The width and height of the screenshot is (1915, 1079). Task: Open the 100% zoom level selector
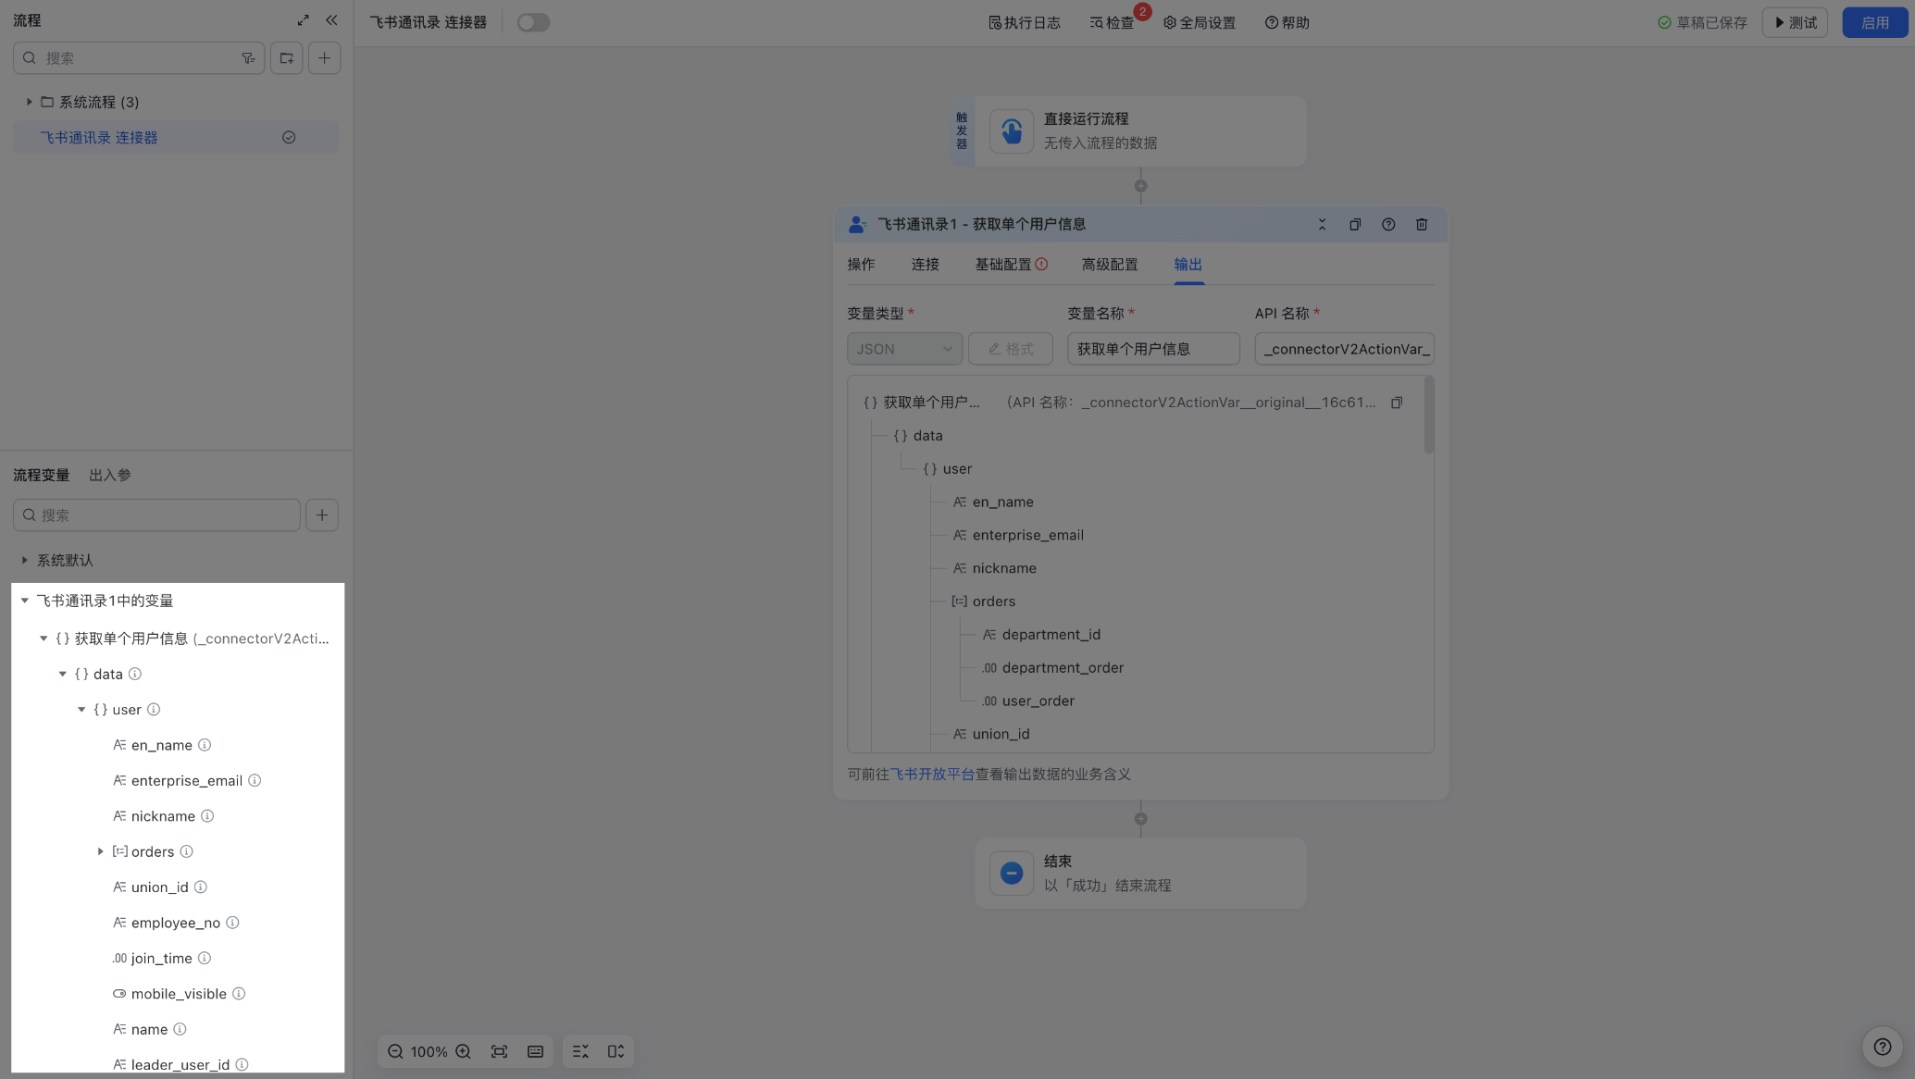[x=429, y=1051]
